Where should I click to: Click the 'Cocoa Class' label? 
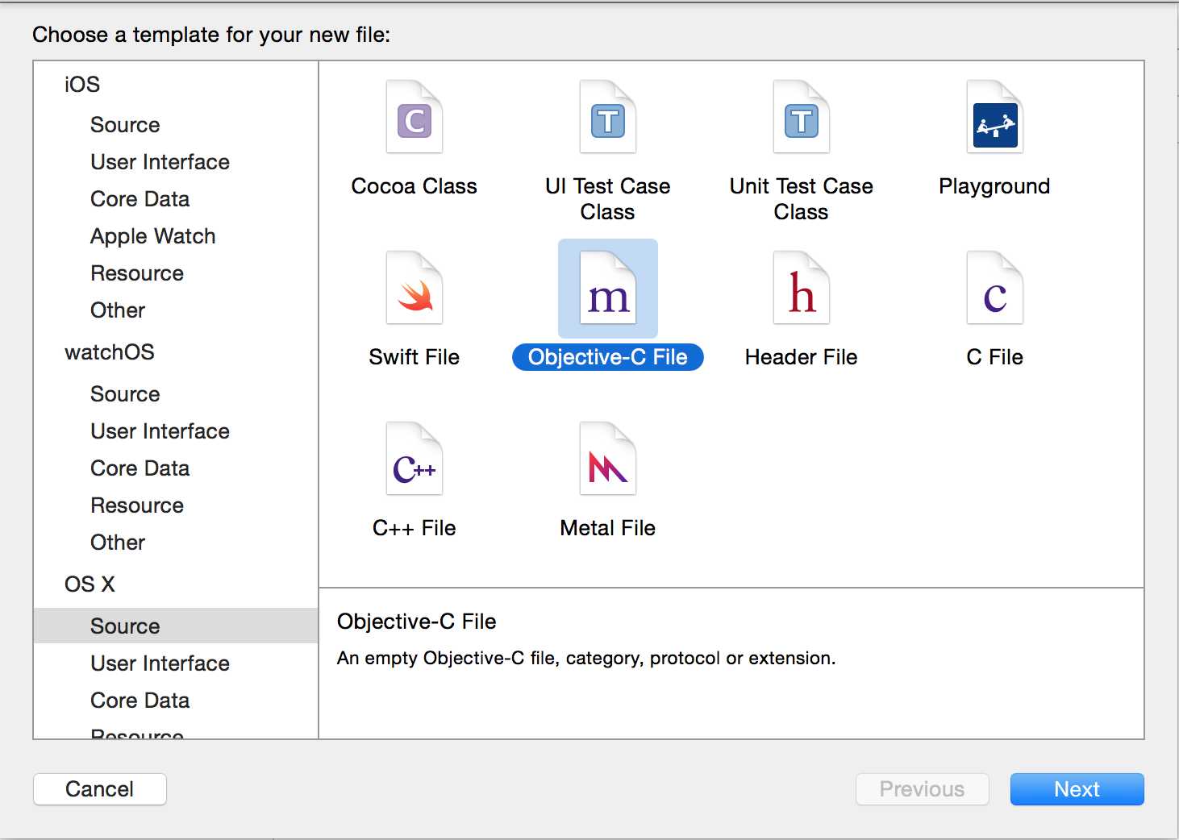click(x=415, y=186)
